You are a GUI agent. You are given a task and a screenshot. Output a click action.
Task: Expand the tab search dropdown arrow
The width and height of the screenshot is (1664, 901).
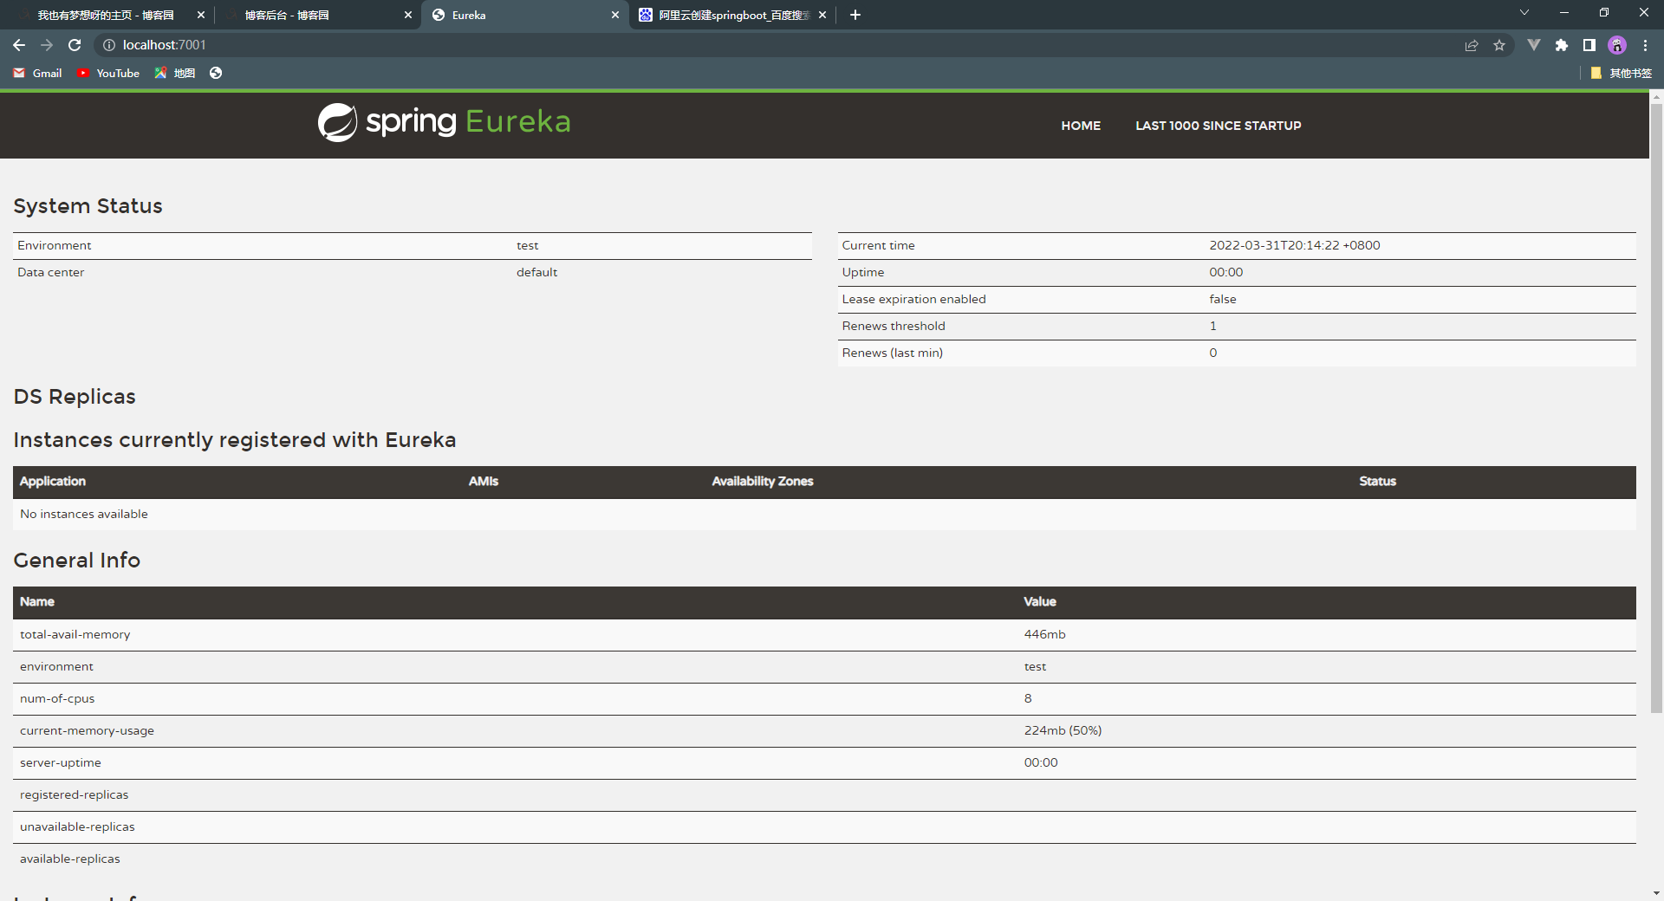coord(1524,13)
